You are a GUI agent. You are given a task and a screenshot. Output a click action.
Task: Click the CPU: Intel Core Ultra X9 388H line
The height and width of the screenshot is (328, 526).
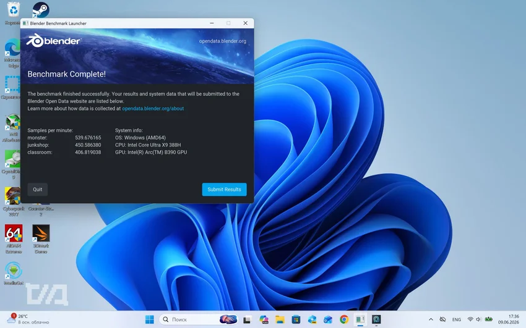148,145
